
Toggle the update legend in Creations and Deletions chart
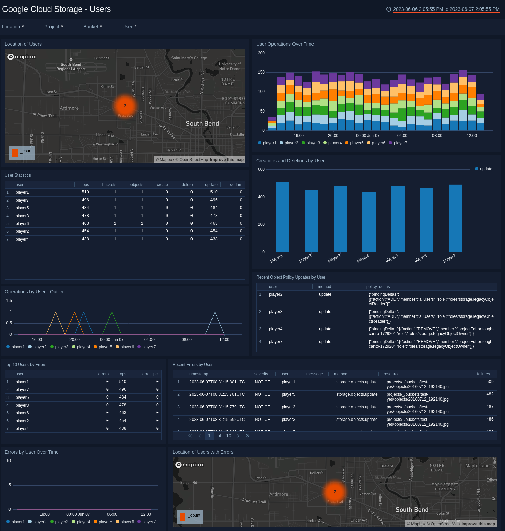tap(484, 169)
